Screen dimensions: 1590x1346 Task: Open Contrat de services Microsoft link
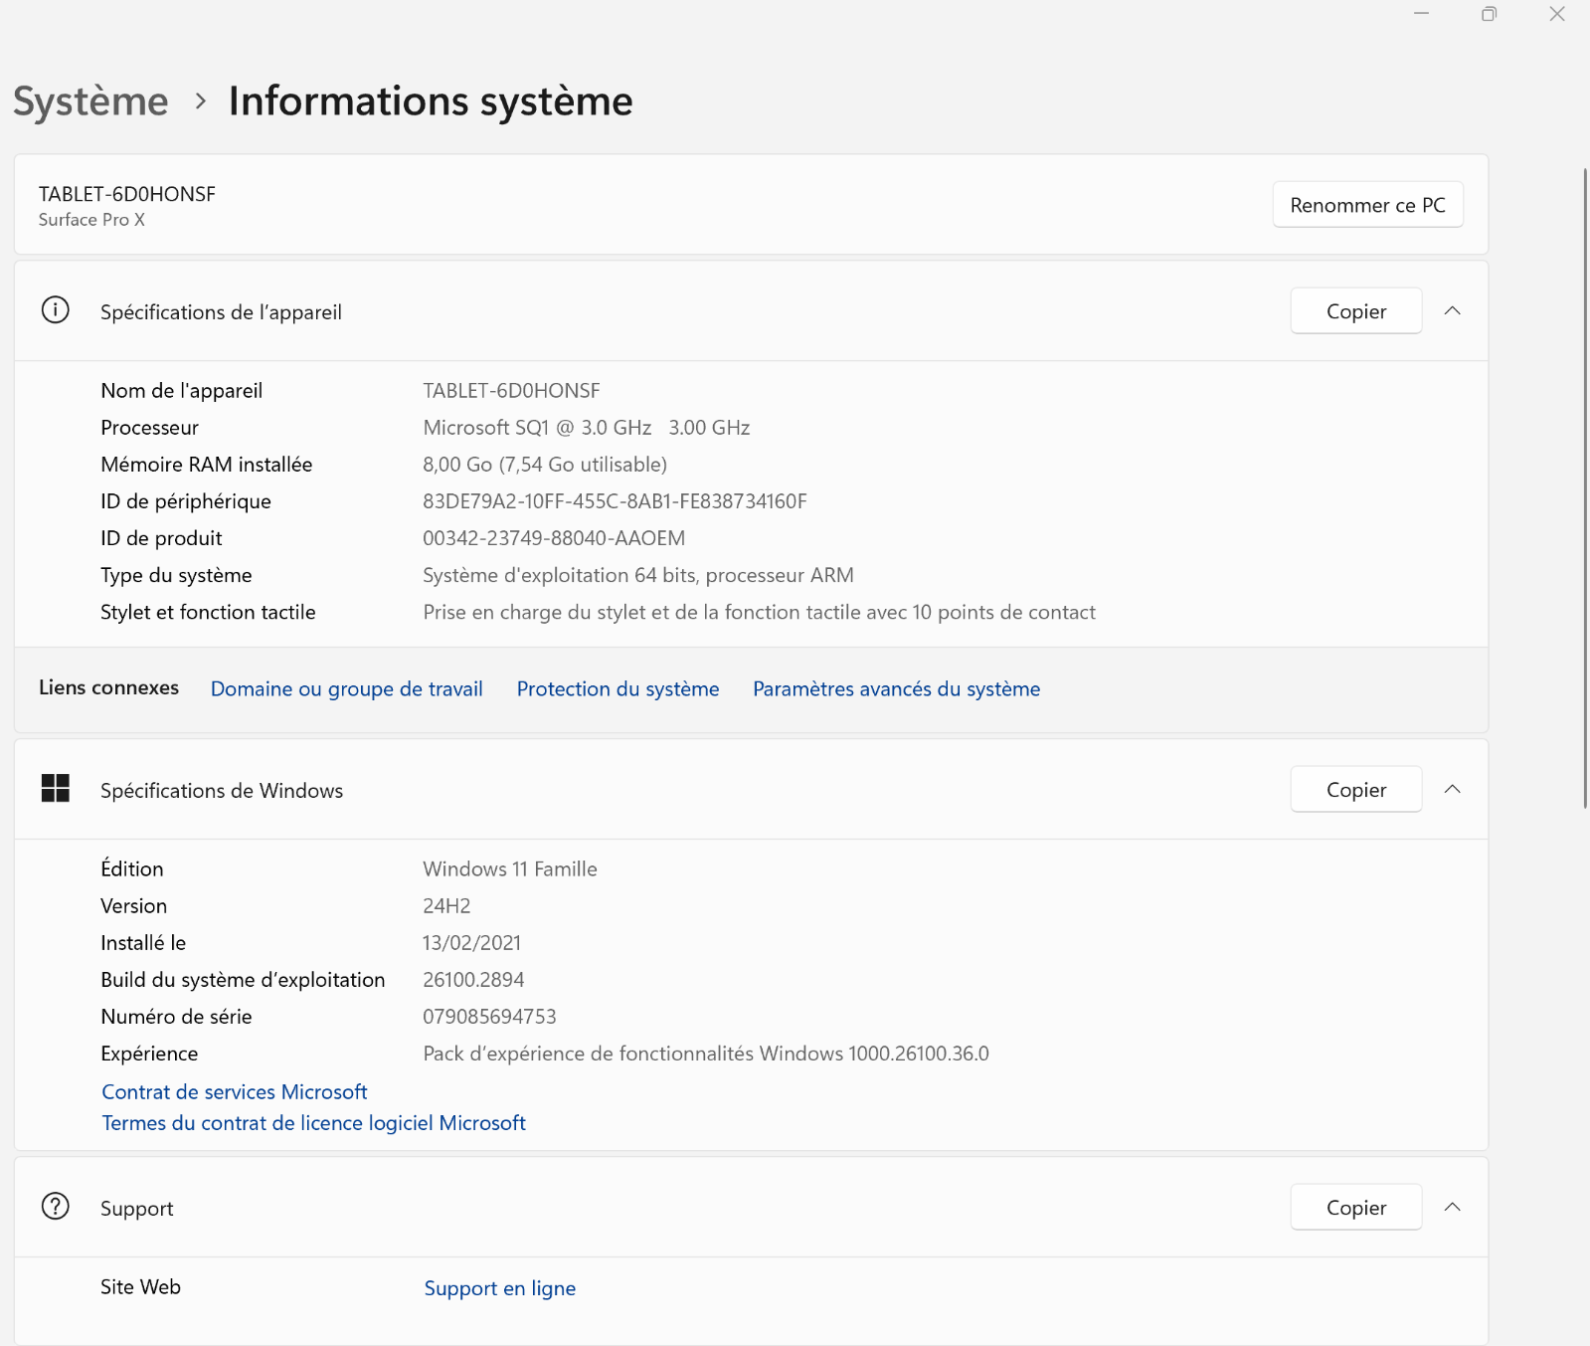click(x=235, y=1092)
